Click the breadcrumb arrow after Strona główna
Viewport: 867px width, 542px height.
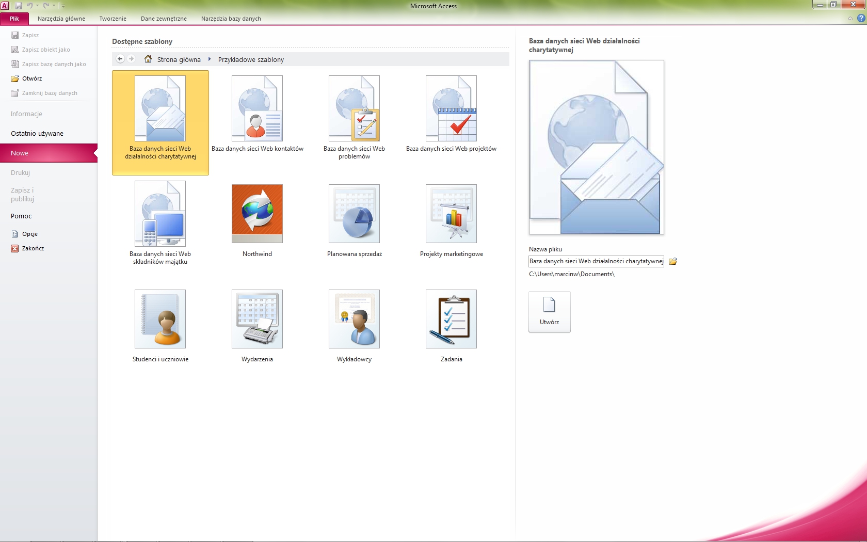click(x=210, y=59)
